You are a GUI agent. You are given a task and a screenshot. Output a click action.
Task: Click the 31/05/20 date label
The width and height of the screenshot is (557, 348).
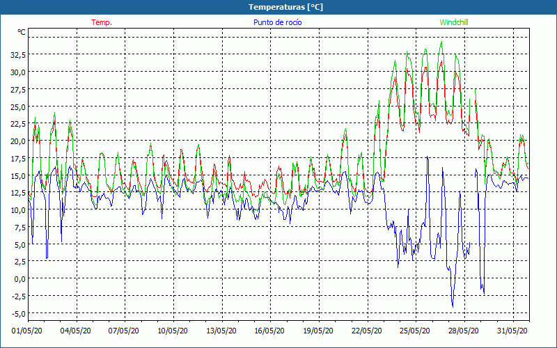(512, 331)
